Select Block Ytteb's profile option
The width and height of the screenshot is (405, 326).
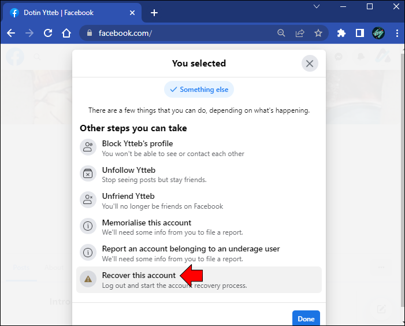tap(138, 144)
